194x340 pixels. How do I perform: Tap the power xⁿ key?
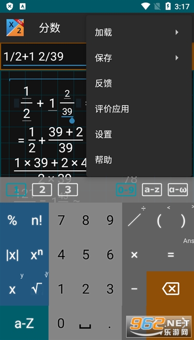[37, 255]
